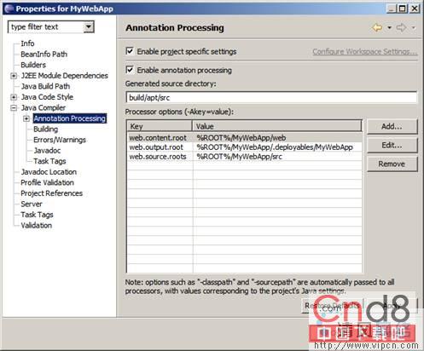Click the Add... button
424x351 pixels.
pos(392,127)
